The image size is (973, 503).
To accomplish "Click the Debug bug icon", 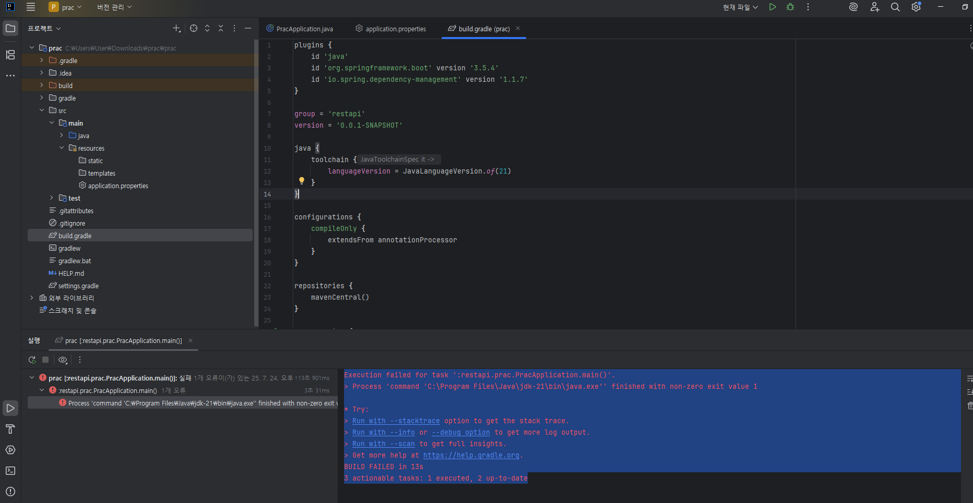I will 790,7.
